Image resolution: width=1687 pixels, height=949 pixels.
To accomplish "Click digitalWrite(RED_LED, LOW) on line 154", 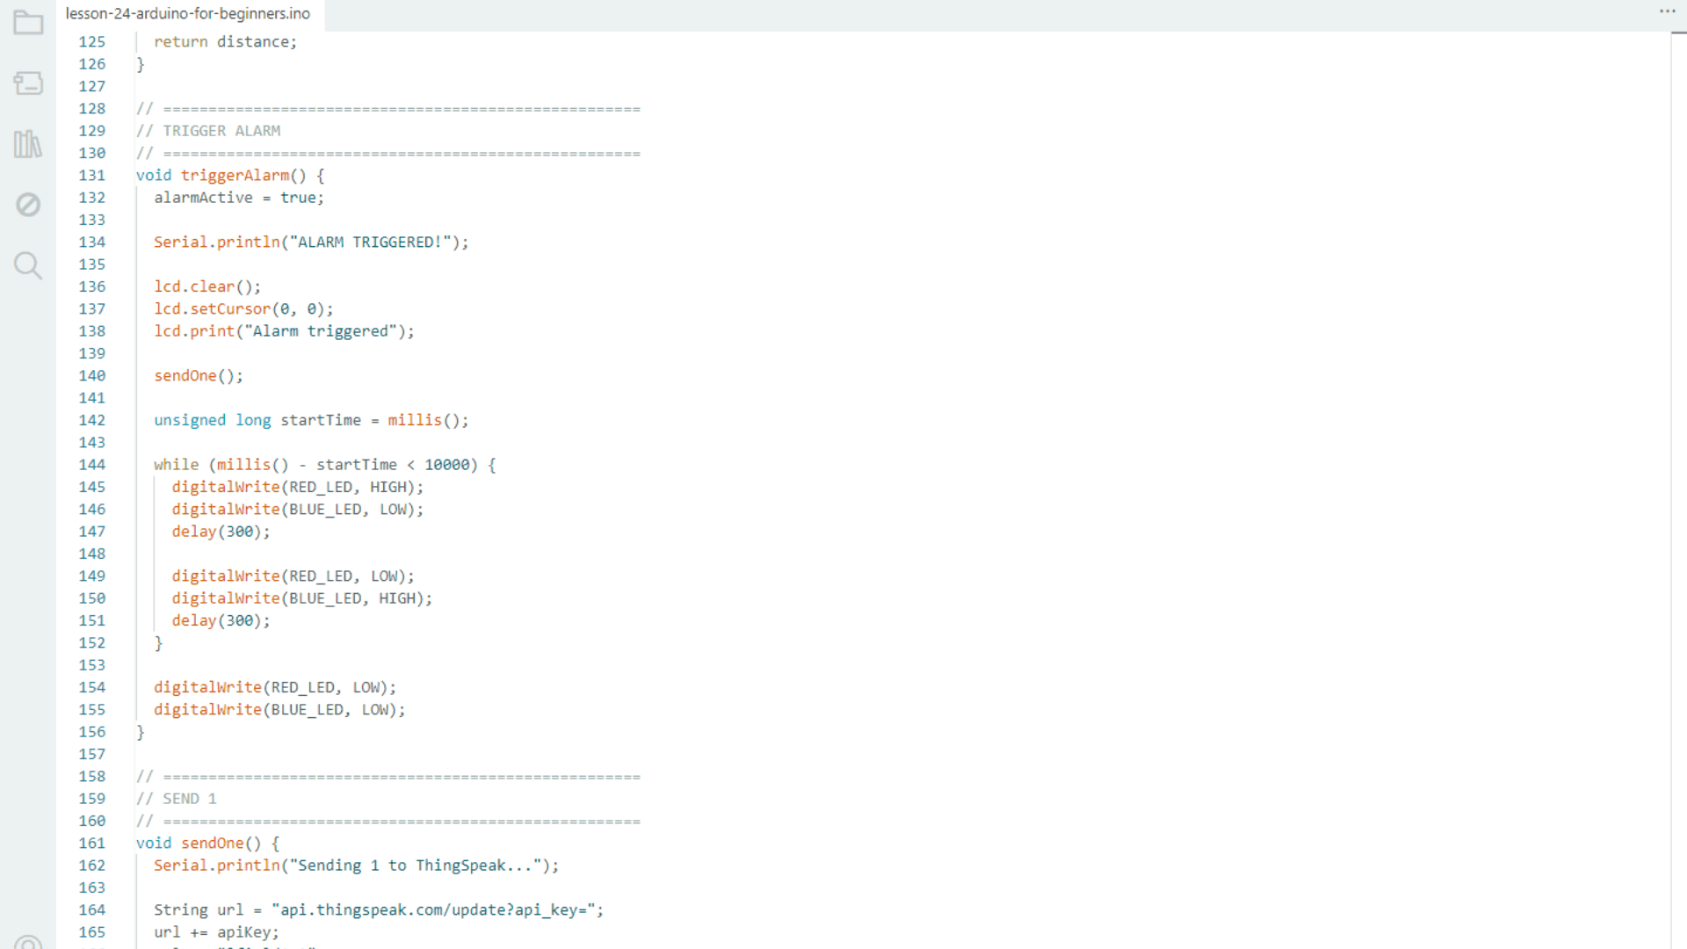I will click(275, 687).
